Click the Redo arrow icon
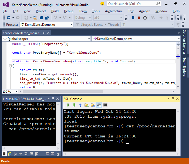The height and width of the screenshot is (164, 189). click(65, 18)
